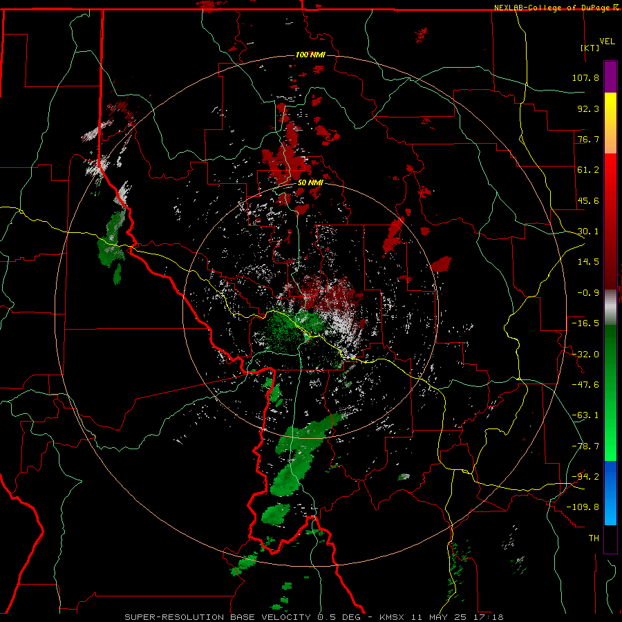The image size is (622, 622).
Task: Select the -94.2 scale value
Action: click(x=585, y=477)
